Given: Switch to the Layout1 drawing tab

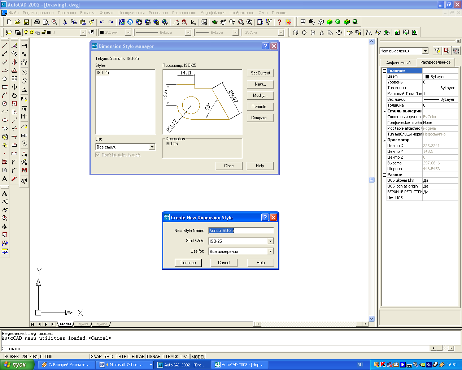Looking at the screenshot, I should (x=82, y=324).
